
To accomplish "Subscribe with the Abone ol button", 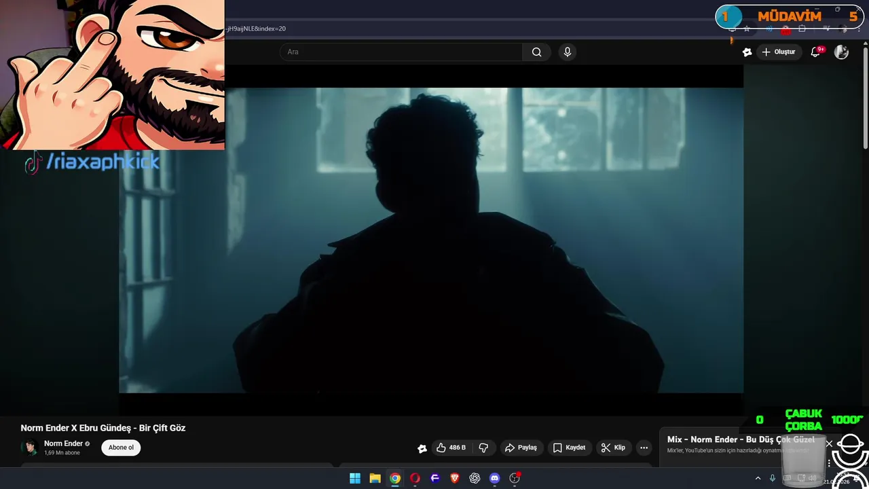I will (121, 448).
